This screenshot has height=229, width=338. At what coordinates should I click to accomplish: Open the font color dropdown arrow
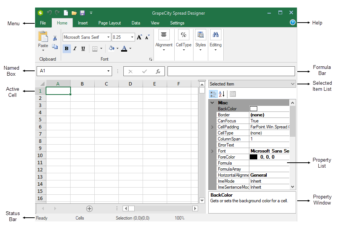tap(131, 49)
